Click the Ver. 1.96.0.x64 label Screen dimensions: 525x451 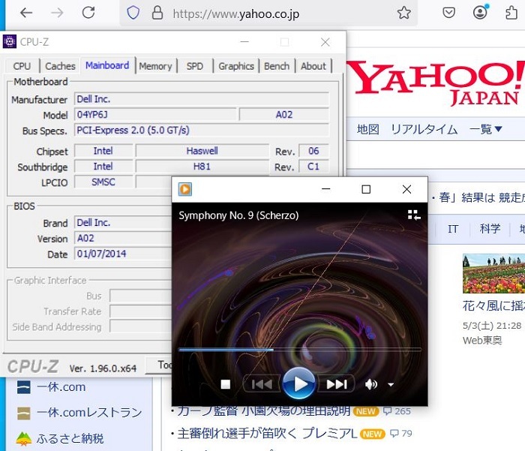[x=103, y=368]
